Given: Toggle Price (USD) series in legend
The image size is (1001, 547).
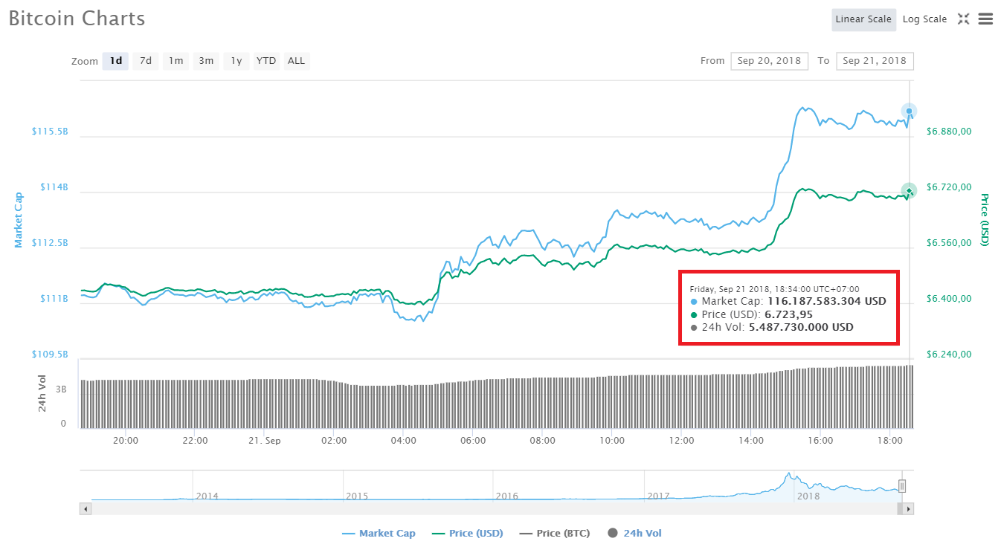Looking at the screenshot, I should click(x=467, y=534).
